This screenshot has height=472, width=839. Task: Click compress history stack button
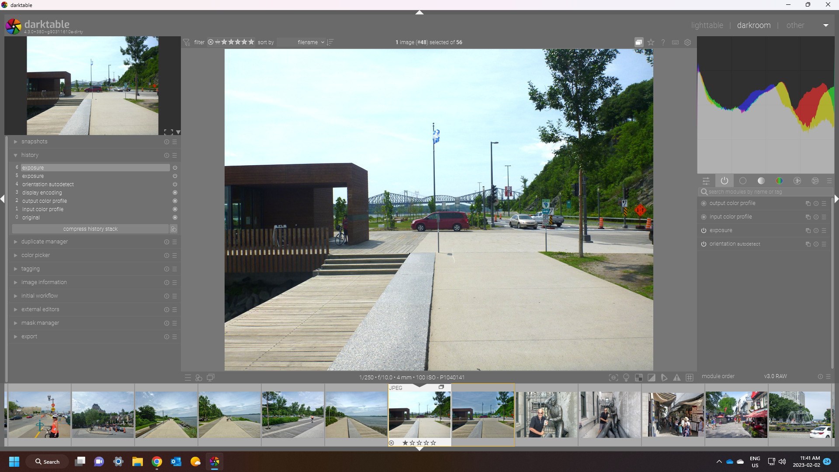90,229
